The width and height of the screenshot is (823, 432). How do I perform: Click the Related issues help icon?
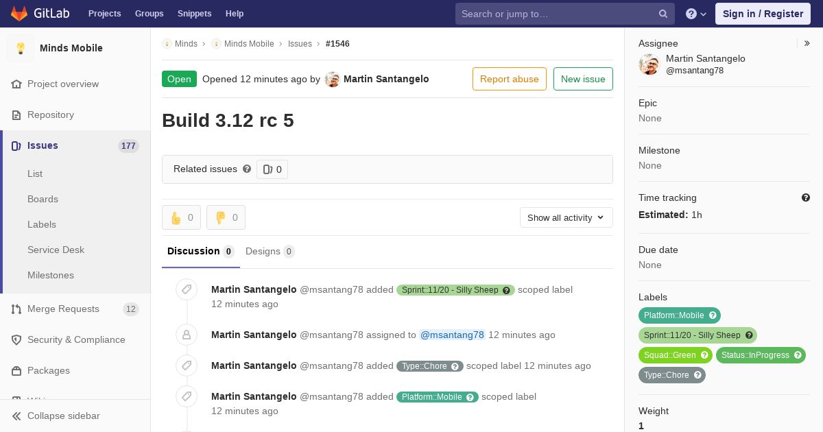tap(247, 169)
